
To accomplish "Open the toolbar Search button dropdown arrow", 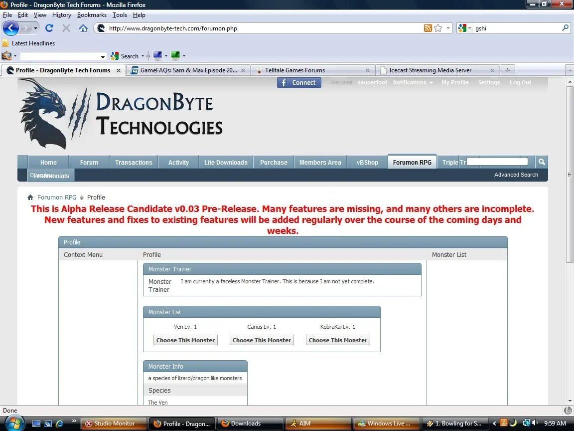I will [x=143, y=56].
